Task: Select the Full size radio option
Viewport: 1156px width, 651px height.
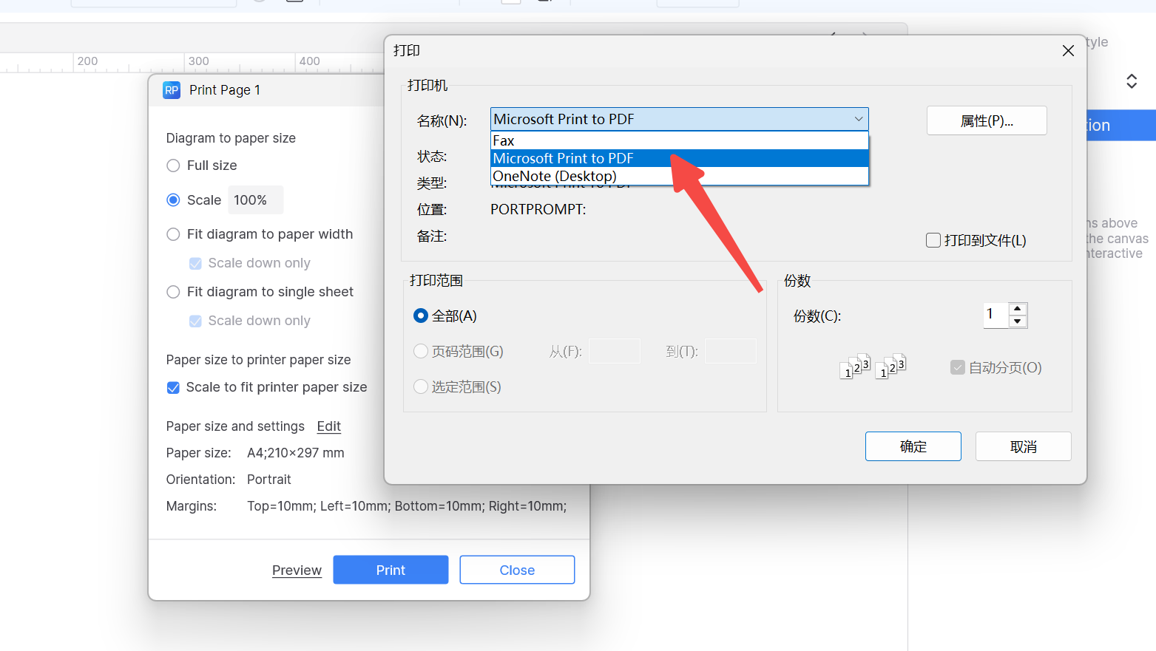Action: (174, 166)
